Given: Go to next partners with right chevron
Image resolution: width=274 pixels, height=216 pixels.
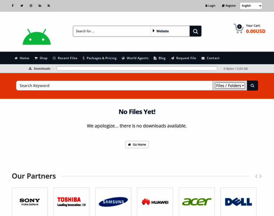Looking at the screenshot, I should pos(260,176).
